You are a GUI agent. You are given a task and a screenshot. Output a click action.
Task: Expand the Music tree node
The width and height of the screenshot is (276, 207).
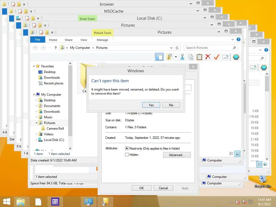[x=36, y=117]
